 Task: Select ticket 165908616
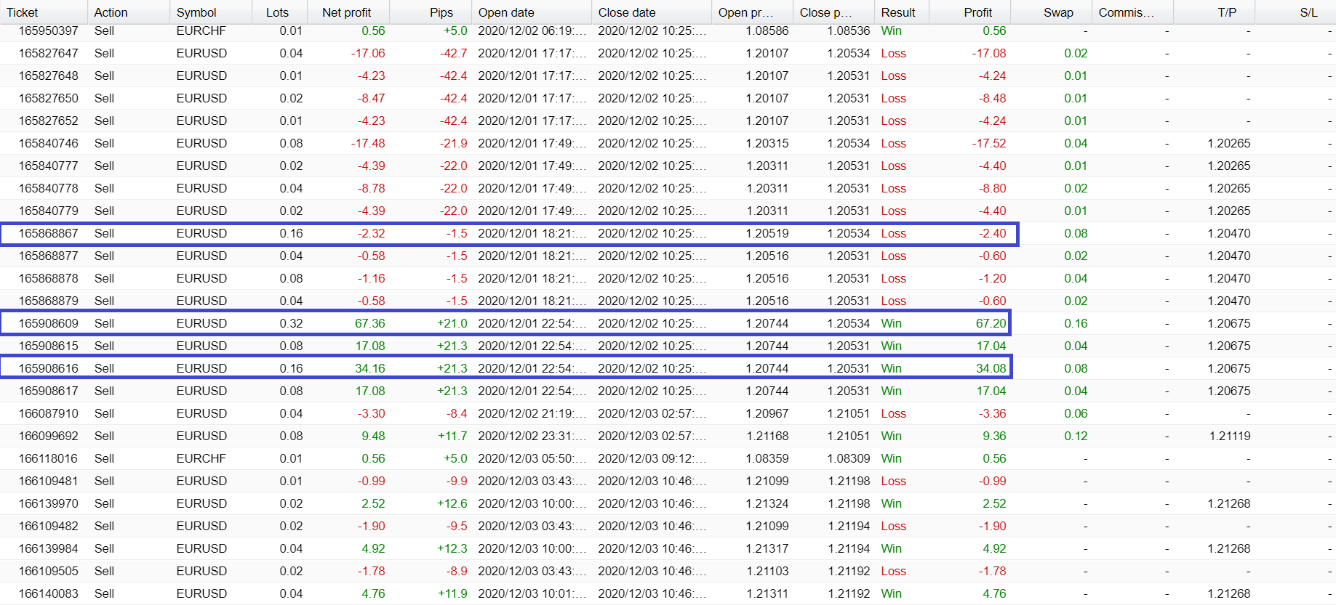pyautogui.click(x=48, y=368)
